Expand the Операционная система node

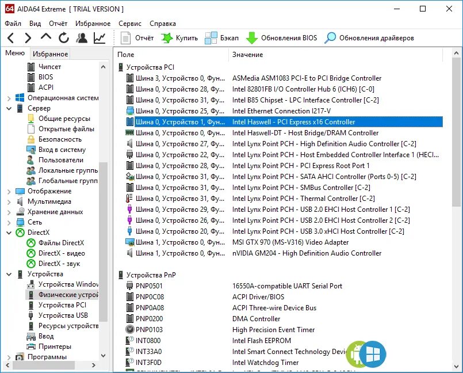(9, 98)
